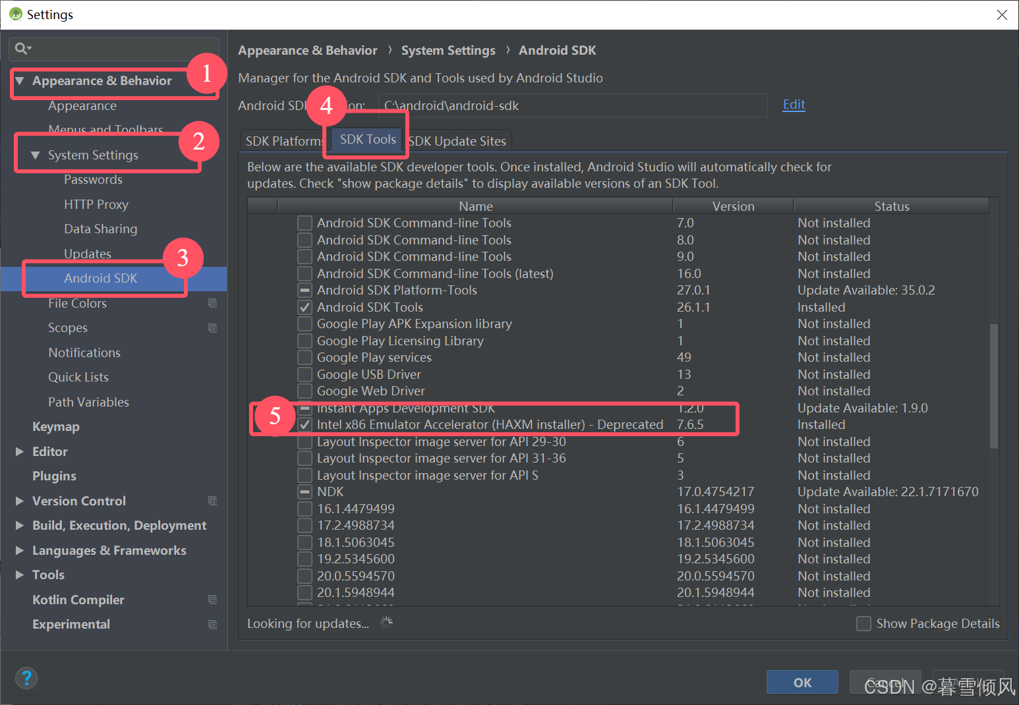1019x705 pixels.
Task: Collapse the Appearance & Behavior section
Action: 20,80
